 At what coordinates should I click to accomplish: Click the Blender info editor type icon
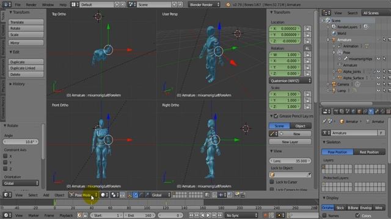(x=7, y=4)
